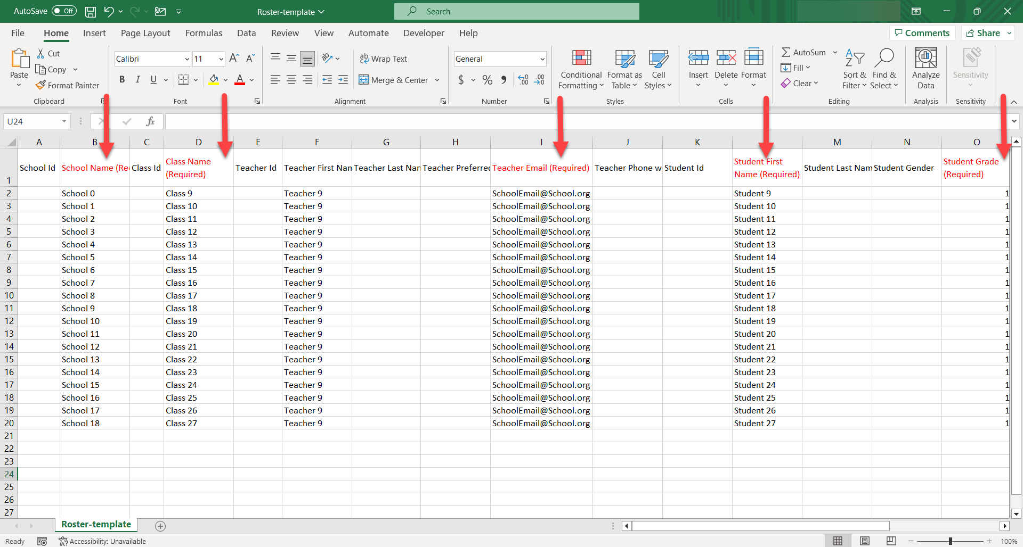Click Delete cells icon

click(726, 58)
